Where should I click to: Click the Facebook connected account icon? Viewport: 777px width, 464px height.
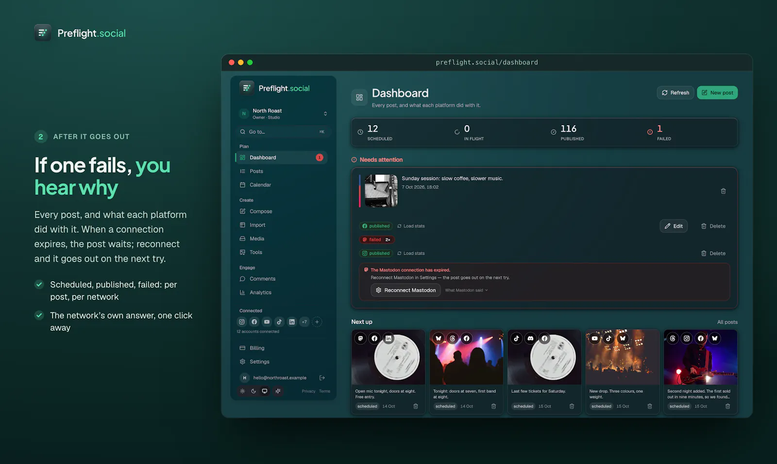[x=254, y=322]
